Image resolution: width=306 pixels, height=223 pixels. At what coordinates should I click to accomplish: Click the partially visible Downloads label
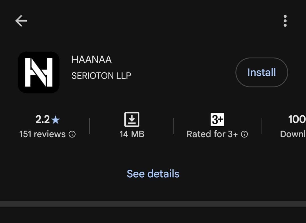pyautogui.click(x=293, y=134)
